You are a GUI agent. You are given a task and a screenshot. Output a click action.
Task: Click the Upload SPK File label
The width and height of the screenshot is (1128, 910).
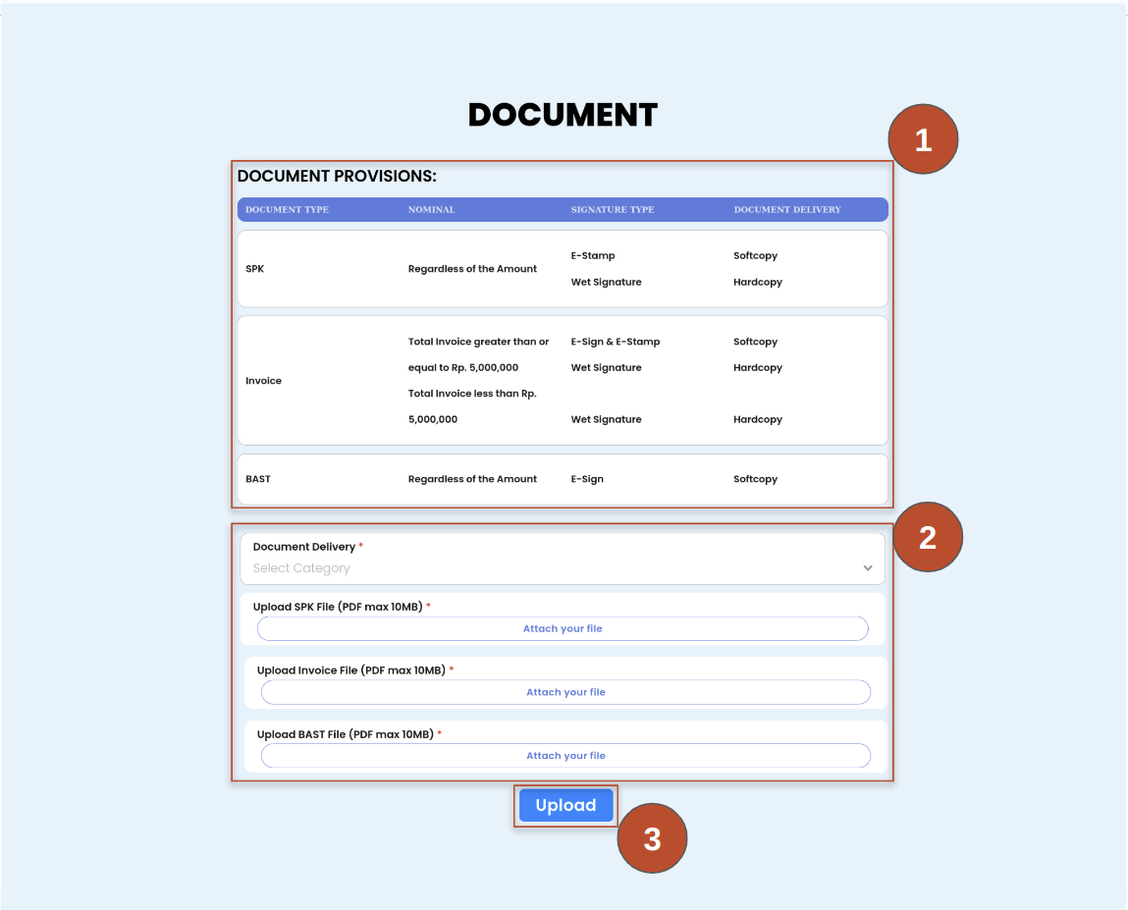(x=338, y=607)
